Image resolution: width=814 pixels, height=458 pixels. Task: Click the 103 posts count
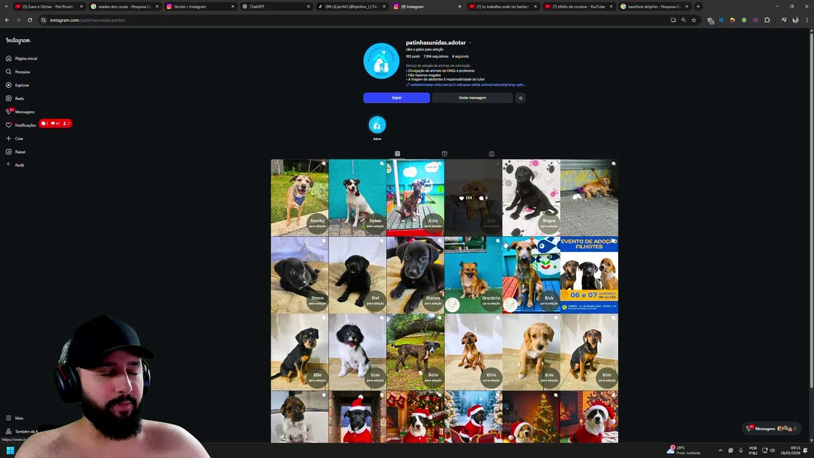coord(413,57)
